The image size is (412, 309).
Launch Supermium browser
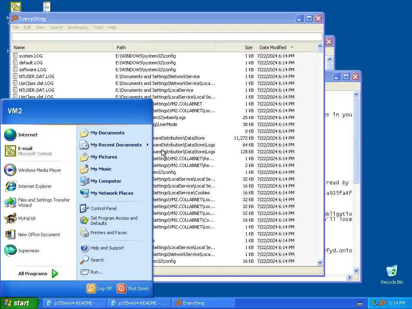22,251
